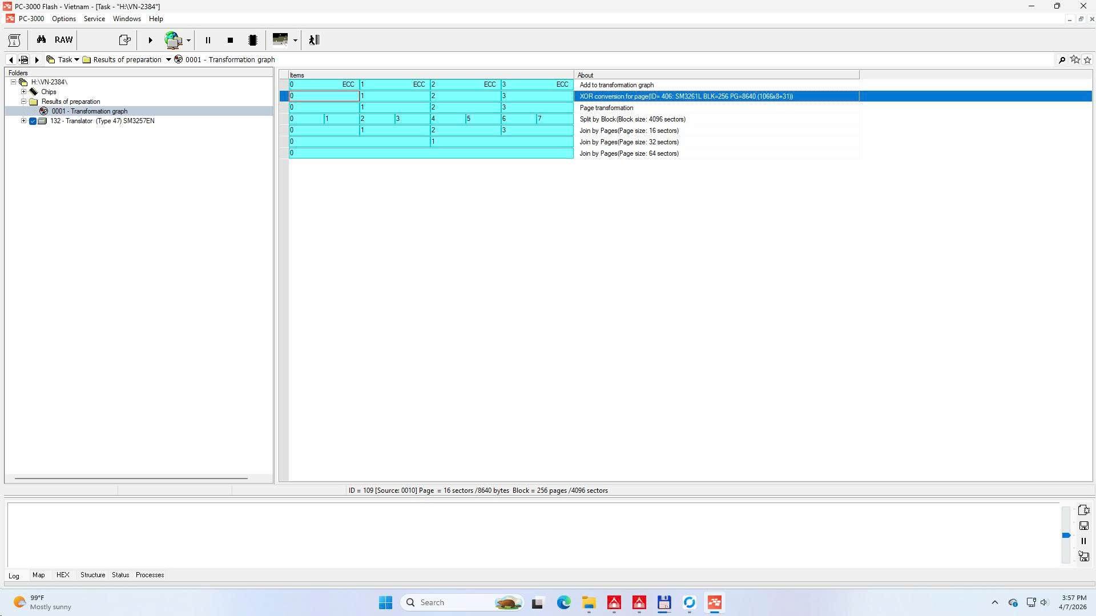Open Microsoft Edge from the taskbar

[x=564, y=602]
